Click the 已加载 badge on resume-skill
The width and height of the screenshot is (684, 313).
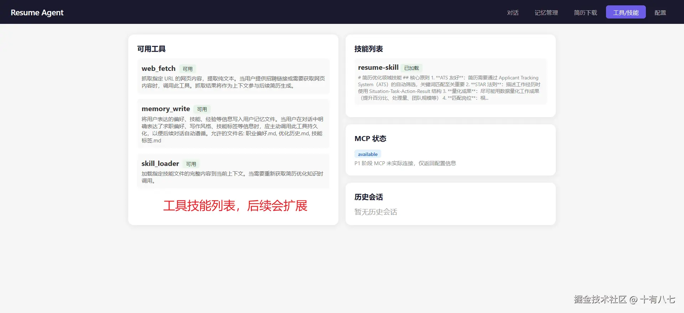point(411,68)
